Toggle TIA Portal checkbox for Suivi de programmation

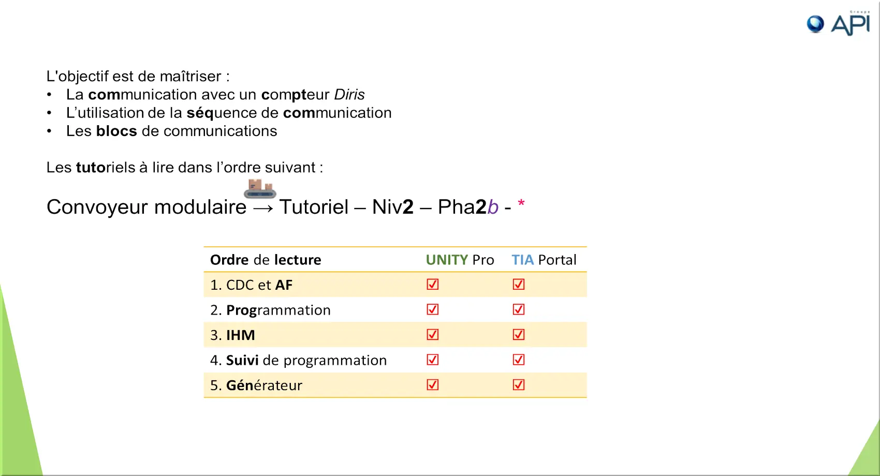pyautogui.click(x=519, y=360)
